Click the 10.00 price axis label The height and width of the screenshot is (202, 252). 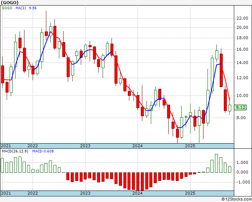242,95
